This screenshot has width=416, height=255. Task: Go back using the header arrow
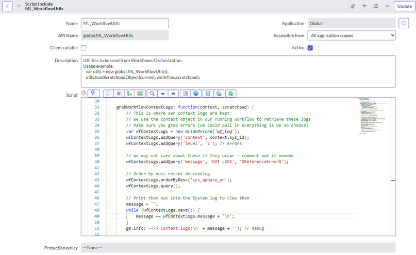tap(7, 6)
